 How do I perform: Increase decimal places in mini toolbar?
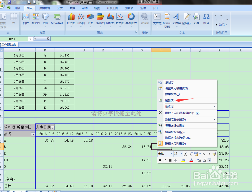(199, 160)
